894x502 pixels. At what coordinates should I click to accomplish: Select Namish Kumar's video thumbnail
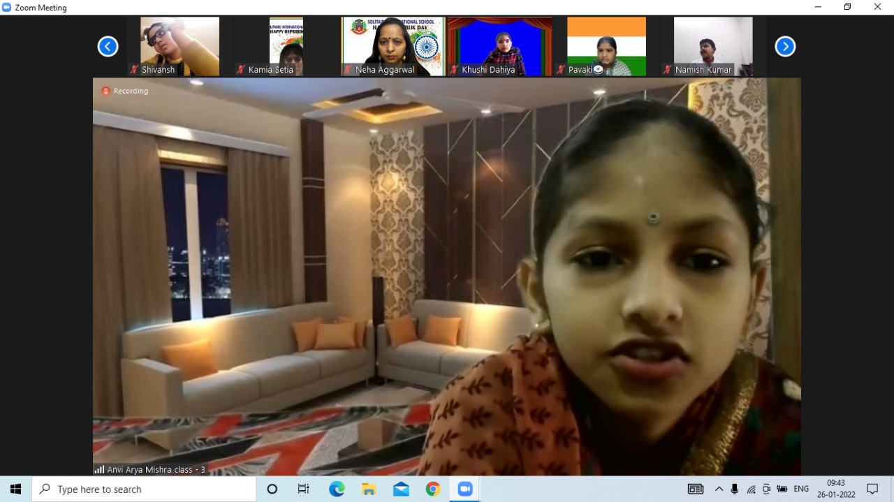712,46
